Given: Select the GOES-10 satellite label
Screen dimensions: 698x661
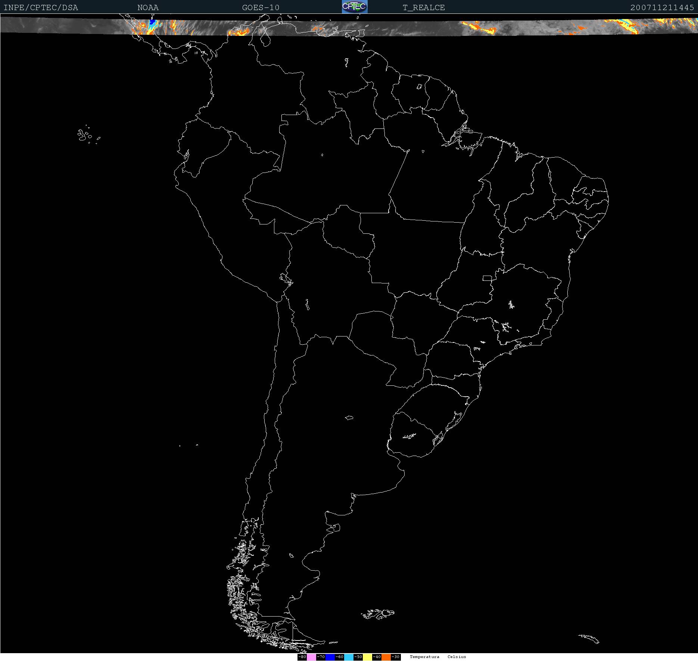Looking at the screenshot, I should [x=261, y=7].
